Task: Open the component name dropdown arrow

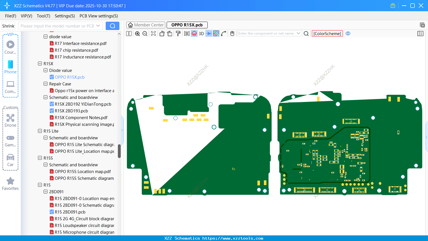Action: (x=298, y=33)
